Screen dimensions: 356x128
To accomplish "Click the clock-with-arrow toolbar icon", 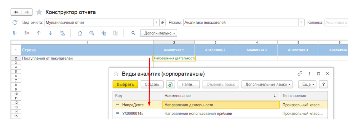I will [92, 33].
